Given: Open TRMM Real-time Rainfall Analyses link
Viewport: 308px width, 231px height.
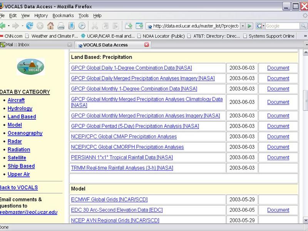Looking at the screenshot, I should click(122, 168).
